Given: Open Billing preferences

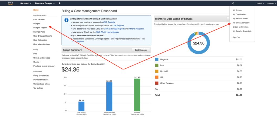Looking at the screenshot, I should 41,75.
